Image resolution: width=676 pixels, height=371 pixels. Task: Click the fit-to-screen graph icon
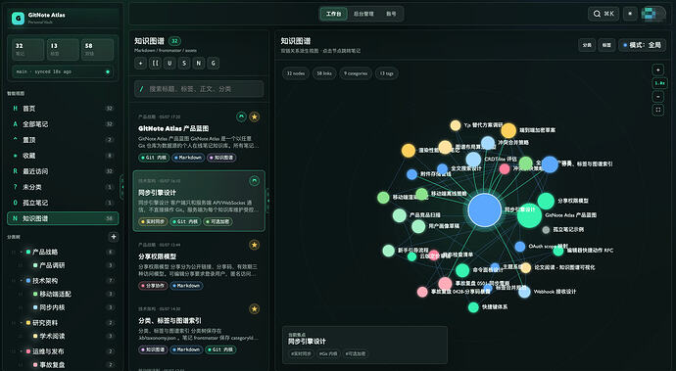point(658,110)
